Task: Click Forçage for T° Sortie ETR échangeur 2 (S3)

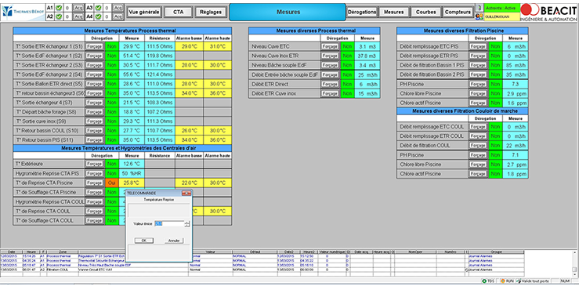Action: 95,65
